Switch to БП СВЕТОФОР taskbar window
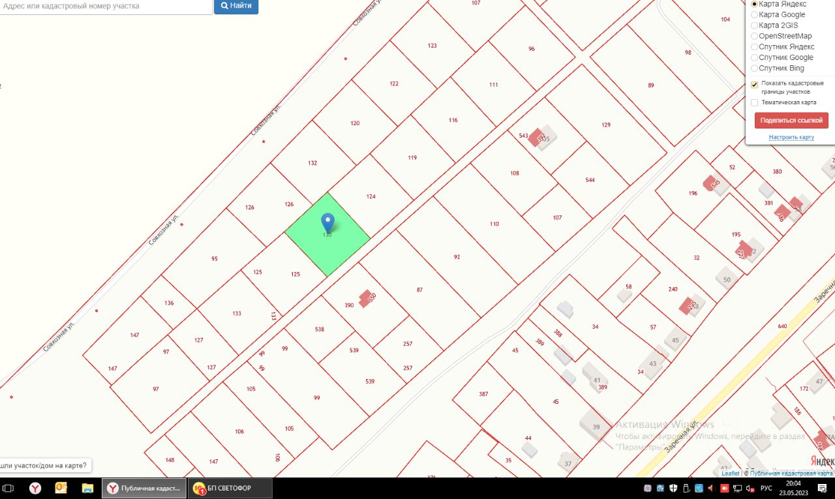The image size is (835, 499). pyautogui.click(x=230, y=488)
